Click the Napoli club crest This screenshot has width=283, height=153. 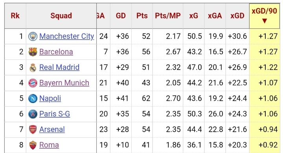coord(33,98)
